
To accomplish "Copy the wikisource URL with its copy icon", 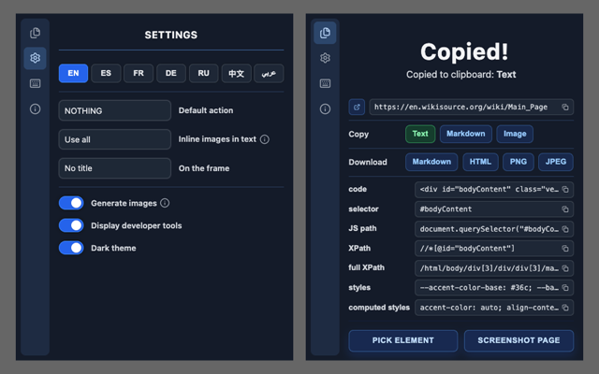I will (x=565, y=108).
